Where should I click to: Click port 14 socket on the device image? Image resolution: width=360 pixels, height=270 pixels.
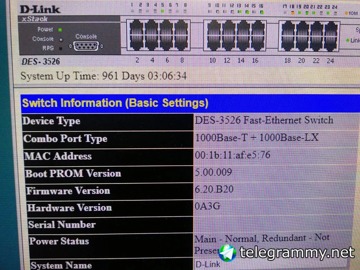tap(243, 43)
